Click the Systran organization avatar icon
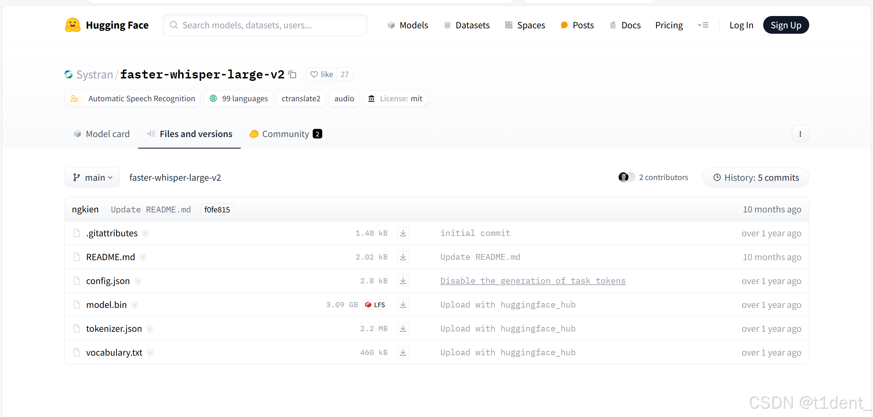Screen dimensions: 873x417 click(x=69, y=74)
